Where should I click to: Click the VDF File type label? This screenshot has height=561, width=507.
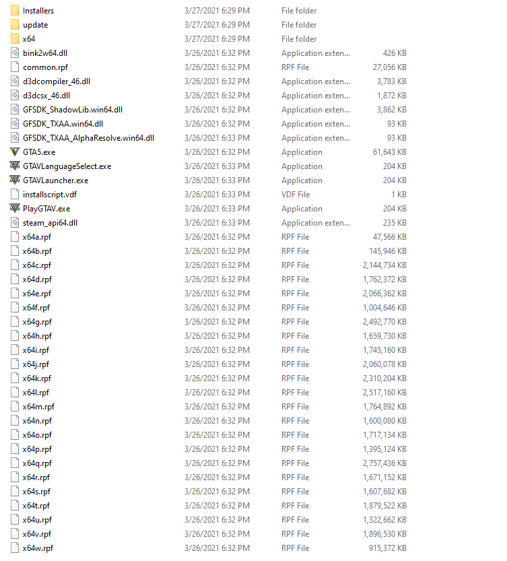tap(296, 194)
